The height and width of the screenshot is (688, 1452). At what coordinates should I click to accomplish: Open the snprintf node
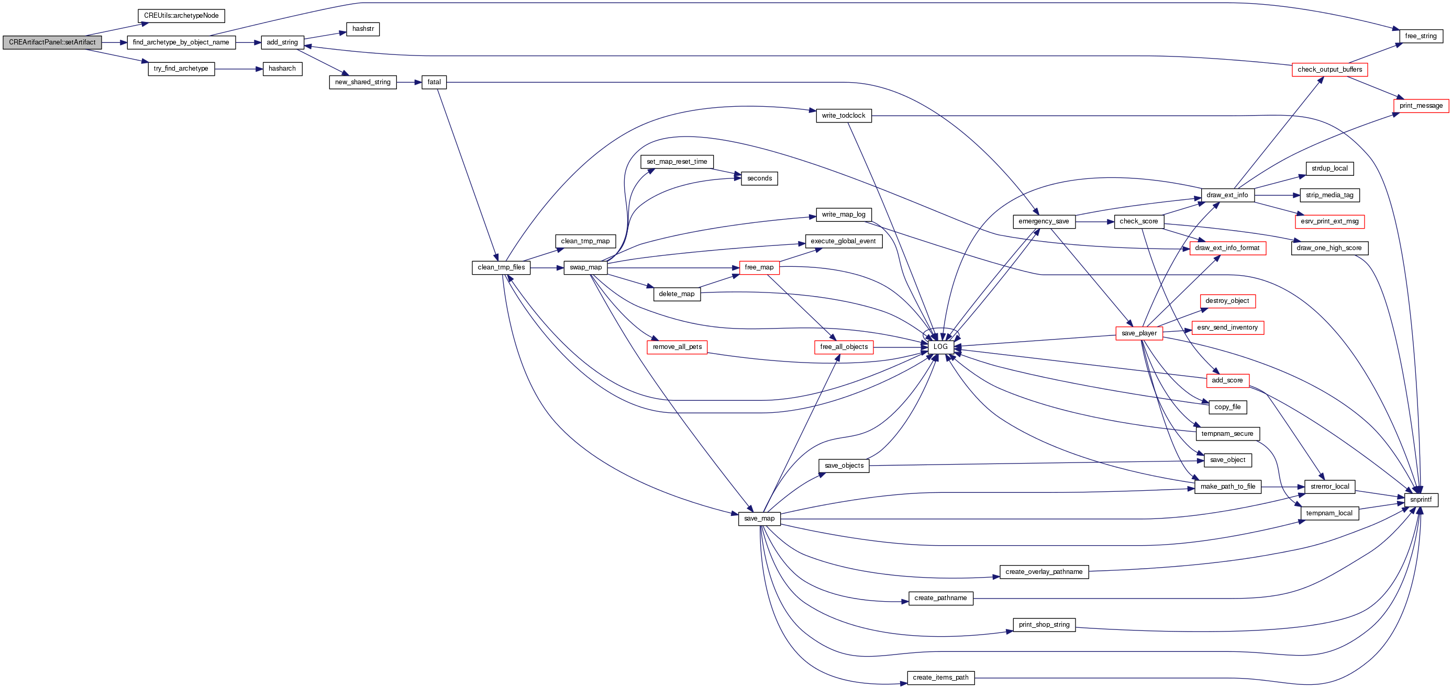point(1421,500)
